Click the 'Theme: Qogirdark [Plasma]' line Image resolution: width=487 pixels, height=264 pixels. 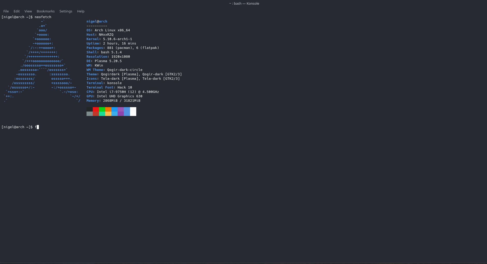[x=134, y=74]
